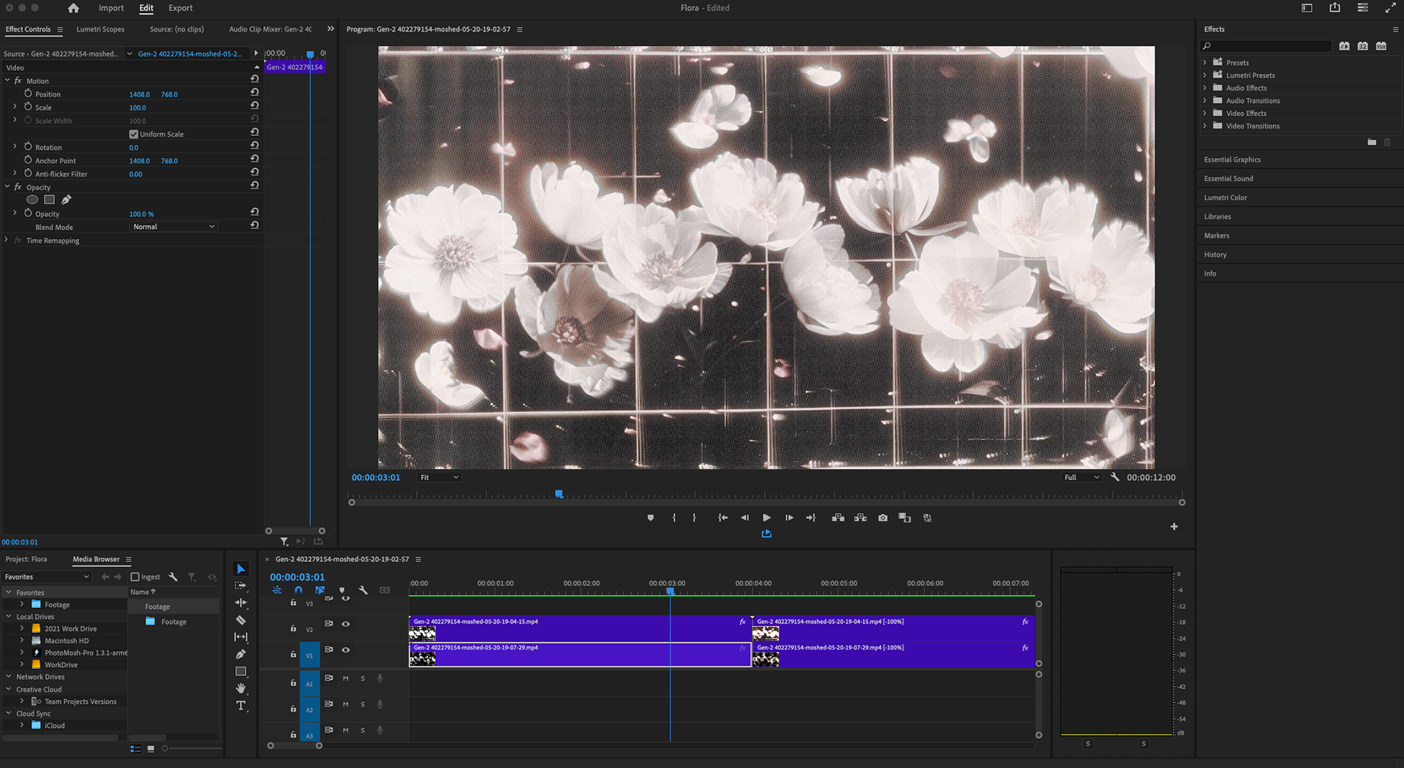Open the Essential Graphics panel

click(x=1232, y=159)
